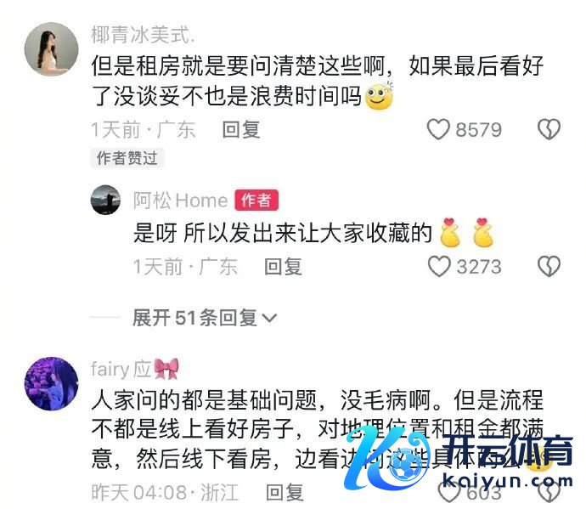Dislike the first comment via broken heart

(x=549, y=129)
